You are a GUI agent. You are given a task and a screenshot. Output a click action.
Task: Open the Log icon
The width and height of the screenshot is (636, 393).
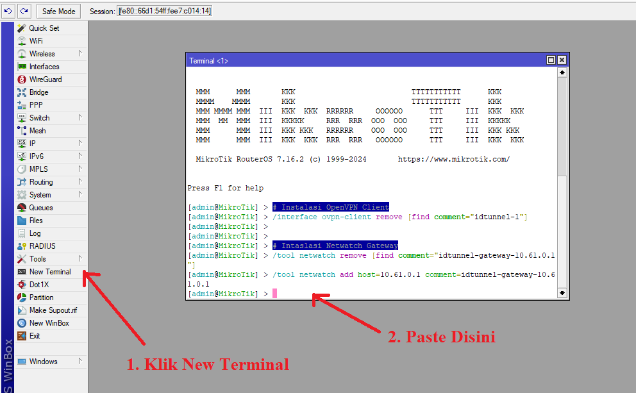pyautogui.click(x=22, y=233)
